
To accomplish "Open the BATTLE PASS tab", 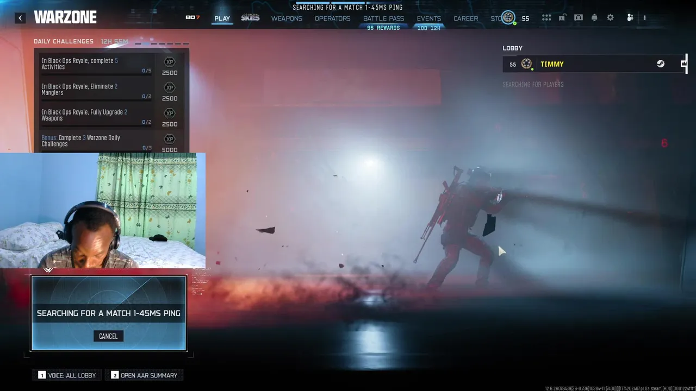I will 383,18.
